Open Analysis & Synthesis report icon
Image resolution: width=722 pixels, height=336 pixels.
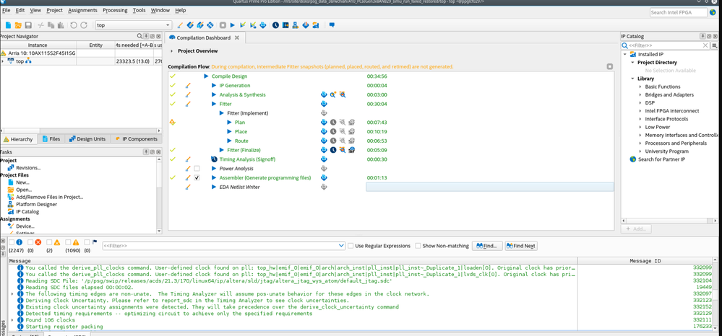pyautogui.click(x=324, y=94)
